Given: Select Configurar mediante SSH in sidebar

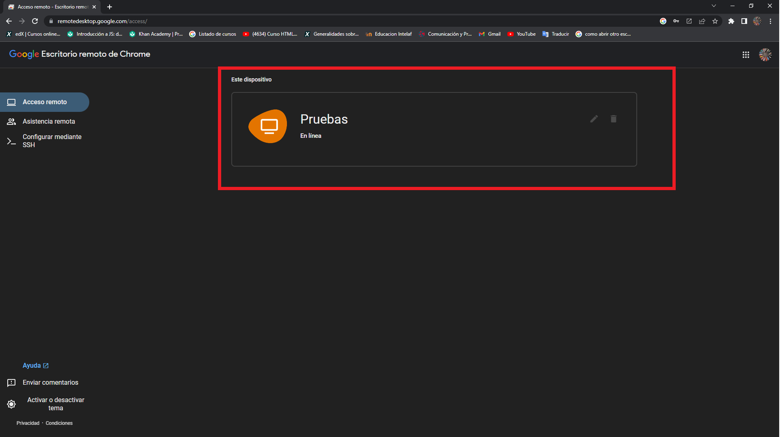Looking at the screenshot, I should [52, 141].
